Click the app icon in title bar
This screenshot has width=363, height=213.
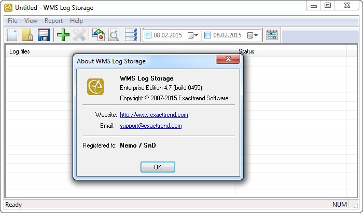coord(8,8)
